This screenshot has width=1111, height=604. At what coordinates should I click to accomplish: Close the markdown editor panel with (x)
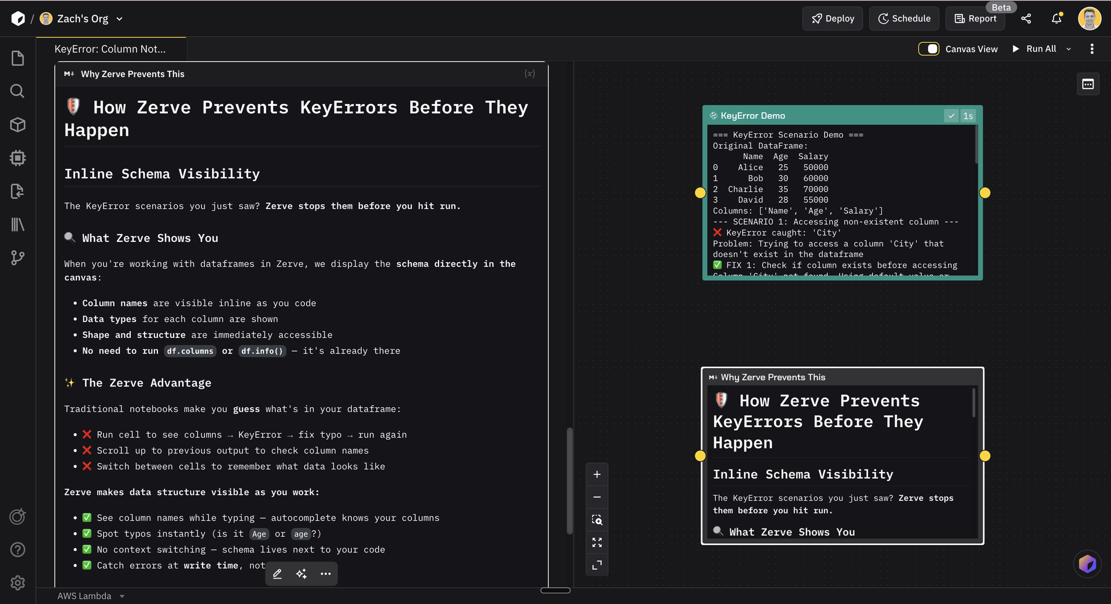pyautogui.click(x=529, y=73)
